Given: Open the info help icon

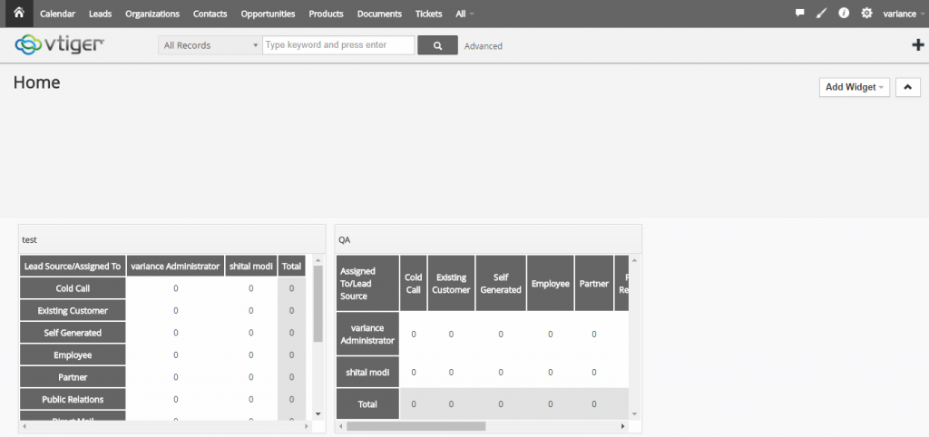Looking at the screenshot, I should pyautogui.click(x=844, y=13).
